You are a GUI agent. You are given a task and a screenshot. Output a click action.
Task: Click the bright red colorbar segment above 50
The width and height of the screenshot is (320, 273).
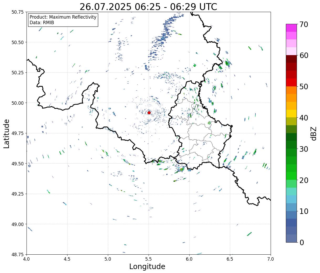click(291, 82)
